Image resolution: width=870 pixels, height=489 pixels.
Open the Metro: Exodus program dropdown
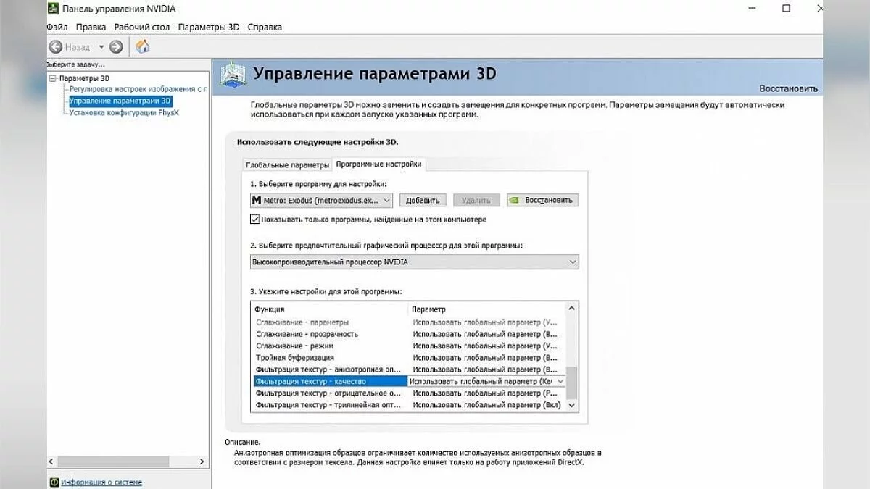(x=322, y=200)
